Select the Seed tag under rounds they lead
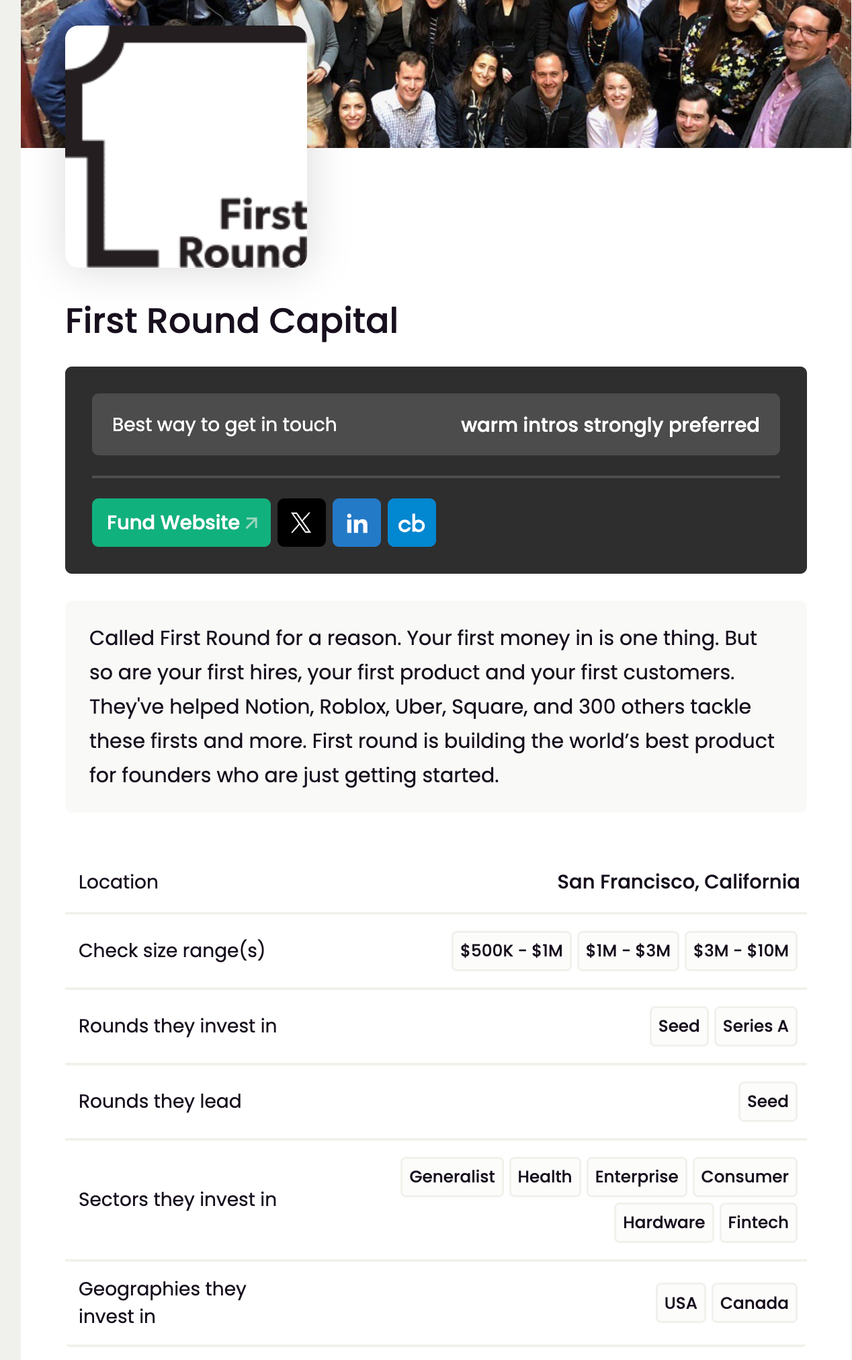 click(767, 1101)
